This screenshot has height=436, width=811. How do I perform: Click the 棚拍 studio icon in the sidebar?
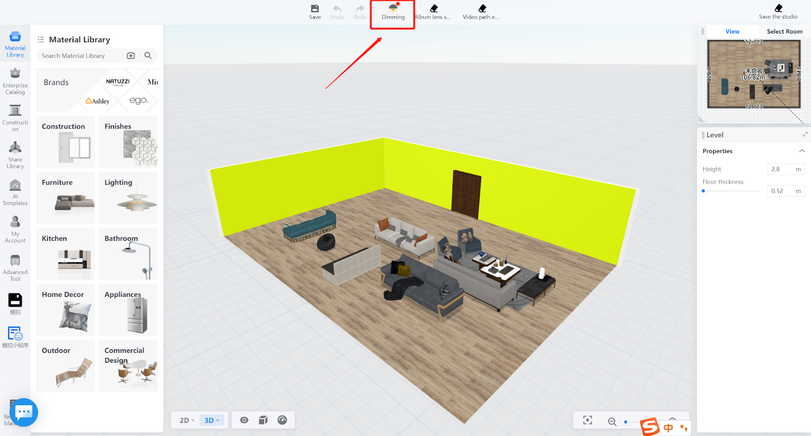point(15,303)
